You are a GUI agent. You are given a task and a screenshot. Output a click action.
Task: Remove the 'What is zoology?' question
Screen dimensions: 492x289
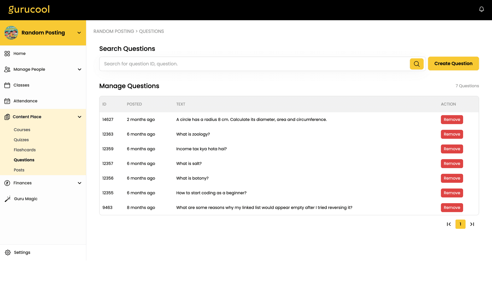pos(452,134)
